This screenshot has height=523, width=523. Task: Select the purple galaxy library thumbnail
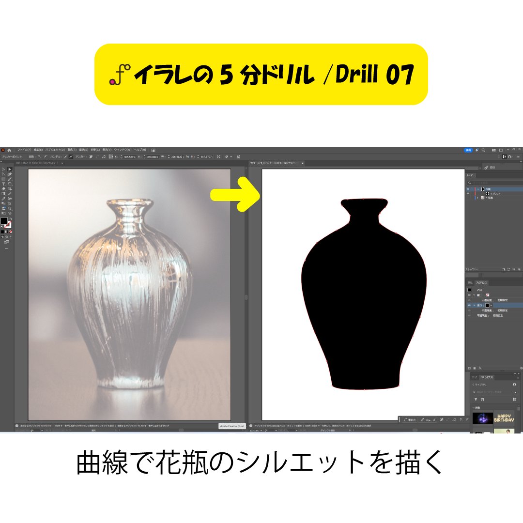pyautogui.click(x=482, y=418)
